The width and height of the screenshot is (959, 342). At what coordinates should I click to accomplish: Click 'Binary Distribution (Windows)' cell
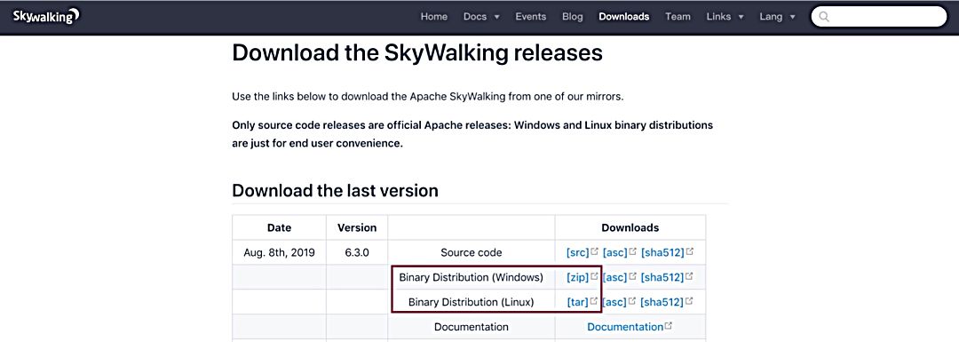pyautogui.click(x=471, y=277)
